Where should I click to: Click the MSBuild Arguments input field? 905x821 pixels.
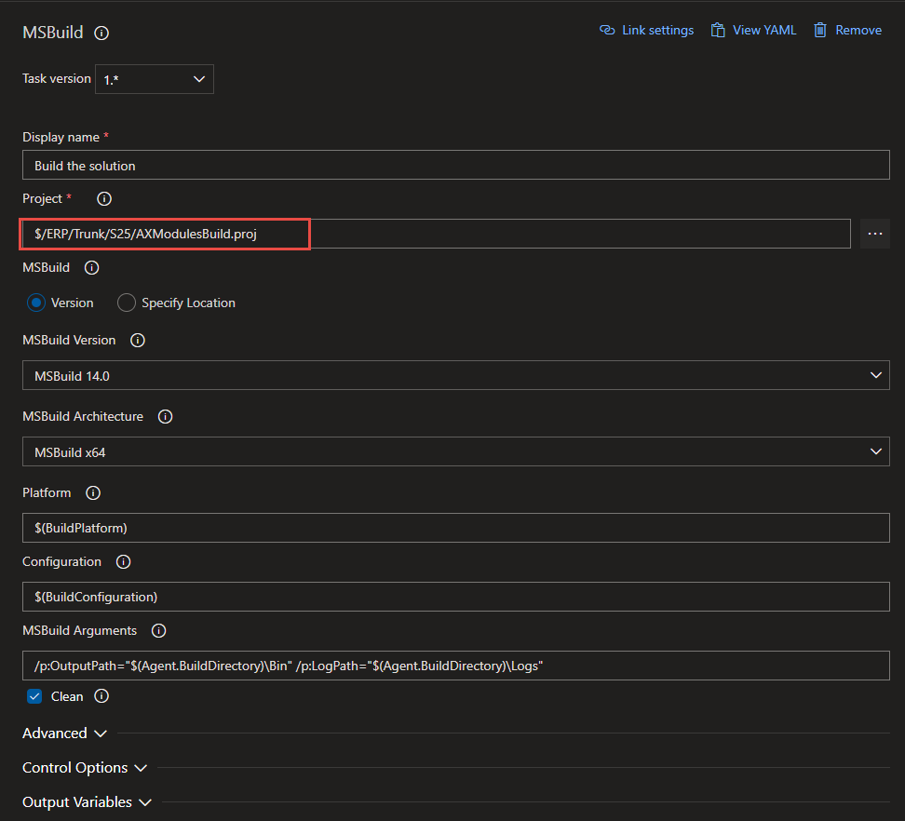point(456,666)
